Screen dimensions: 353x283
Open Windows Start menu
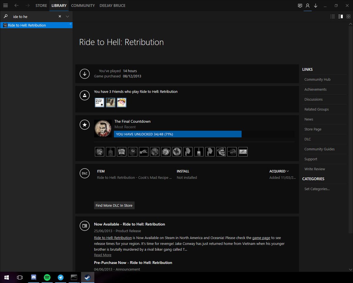(6, 277)
